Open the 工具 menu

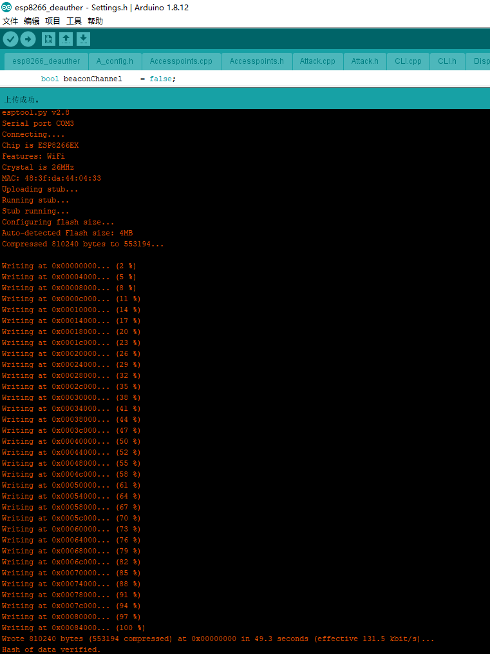tap(74, 21)
